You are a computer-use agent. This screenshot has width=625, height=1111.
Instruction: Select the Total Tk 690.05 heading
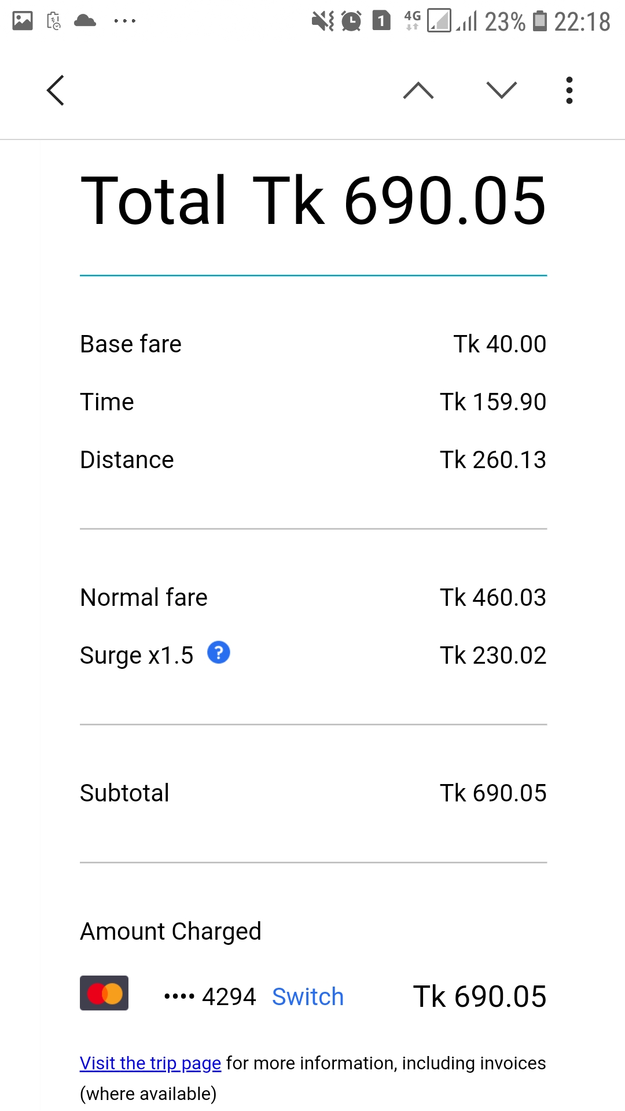(313, 201)
